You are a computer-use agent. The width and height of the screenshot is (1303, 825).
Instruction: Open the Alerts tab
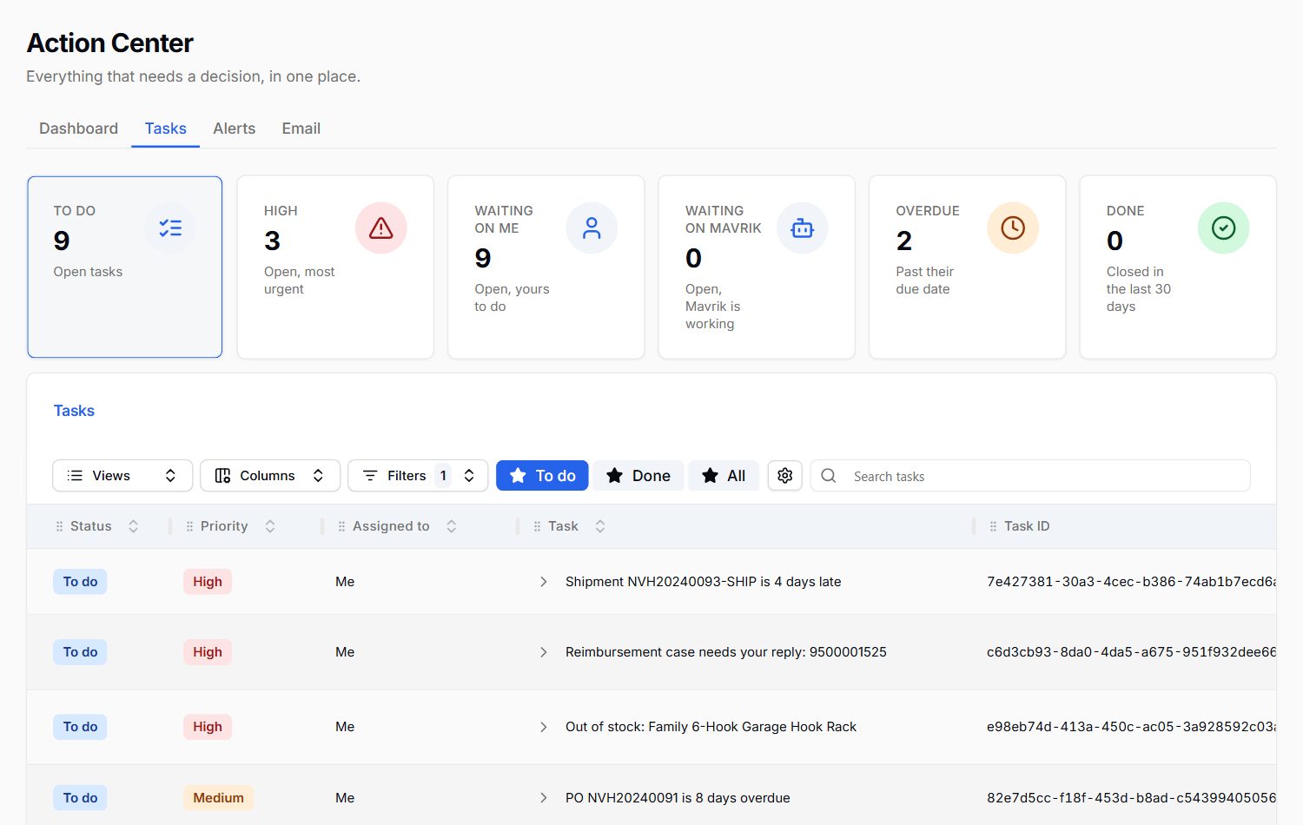pyautogui.click(x=234, y=129)
